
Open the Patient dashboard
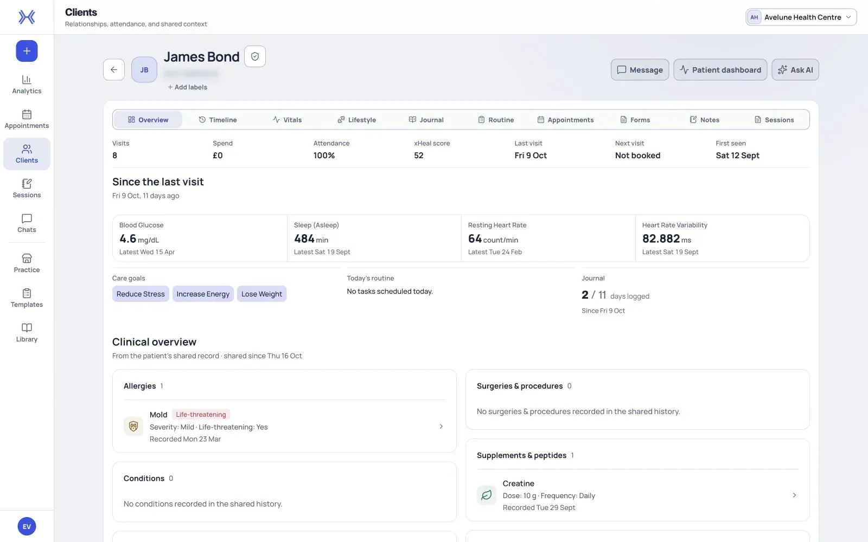point(720,70)
